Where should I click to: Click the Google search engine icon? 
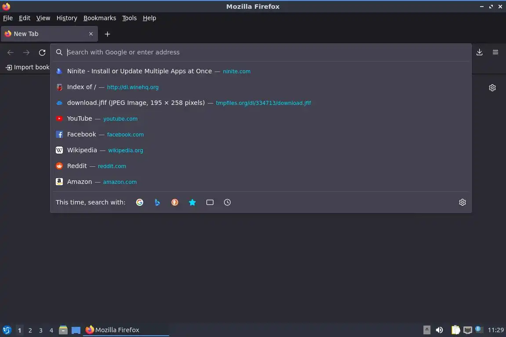pyautogui.click(x=139, y=202)
